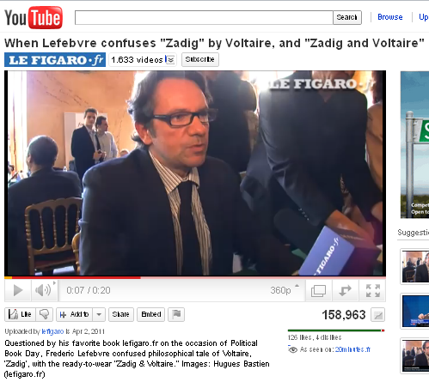Screen dimensions: 429x382
Task: Click inside the YouTube search field
Action: click(x=204, y=18)
